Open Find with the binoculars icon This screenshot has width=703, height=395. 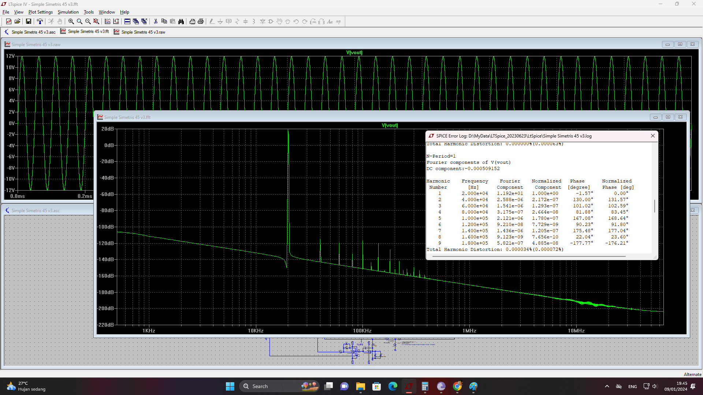[181, 22]
